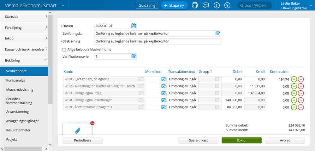Viewport: 315px width, 151px height.
Task: Select Verifikationer in the sidebar
Action: [x=24, y=71]
